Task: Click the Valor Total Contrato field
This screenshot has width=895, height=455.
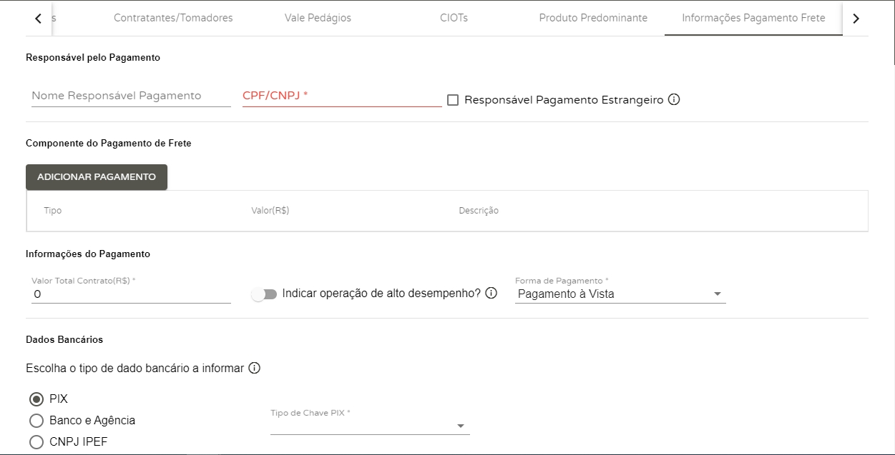Action: click(x=131, y=294)
